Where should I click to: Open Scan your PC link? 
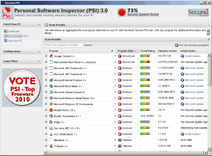(x=15, y=41)
